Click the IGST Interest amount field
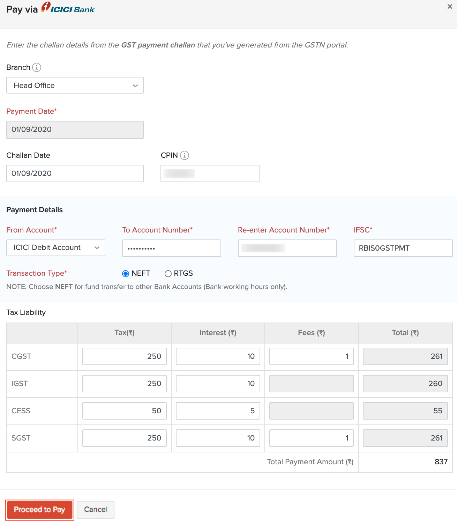Viewport: 457px width, 525px height. click(x=218, y=384)
